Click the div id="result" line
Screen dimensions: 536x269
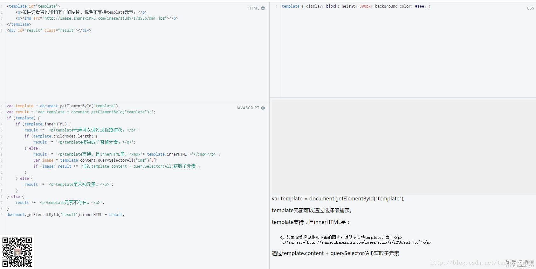[x=49, y=30]
